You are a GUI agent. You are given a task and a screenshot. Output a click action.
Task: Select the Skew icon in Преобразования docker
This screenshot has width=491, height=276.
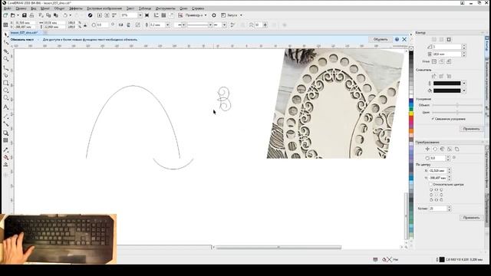click(x=457, y=149)
